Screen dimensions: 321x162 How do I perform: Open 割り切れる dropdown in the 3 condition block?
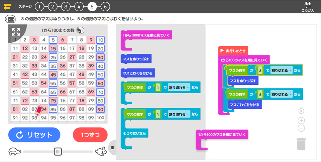[281, 70]
